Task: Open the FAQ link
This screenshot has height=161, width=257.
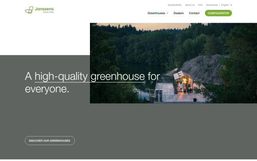Action: point(200,5)
